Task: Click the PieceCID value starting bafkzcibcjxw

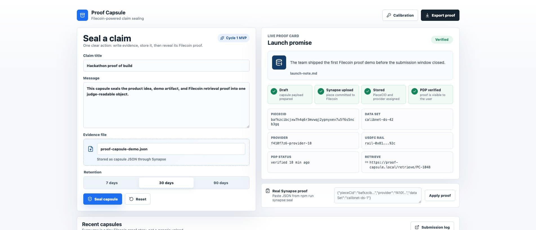Action: [313, 122]
